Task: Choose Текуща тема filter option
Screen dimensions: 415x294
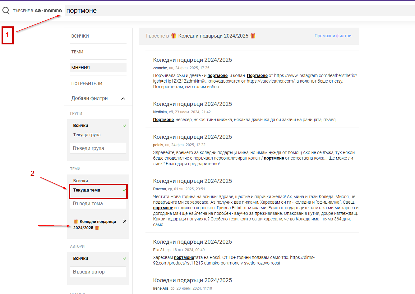Action: click(87, 190)
